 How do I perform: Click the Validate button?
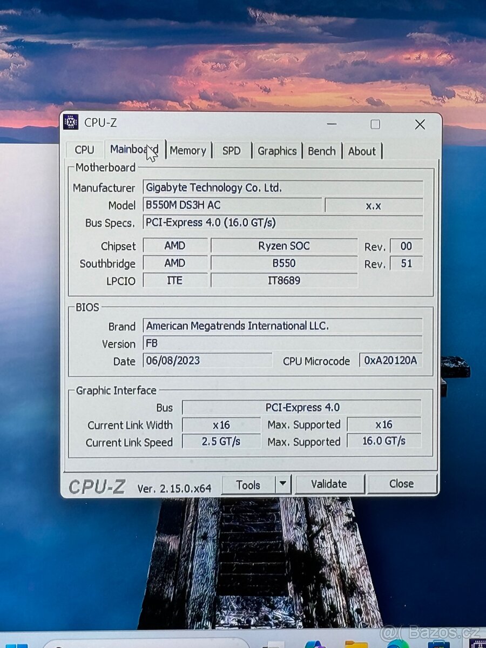[x=330, y=484]
